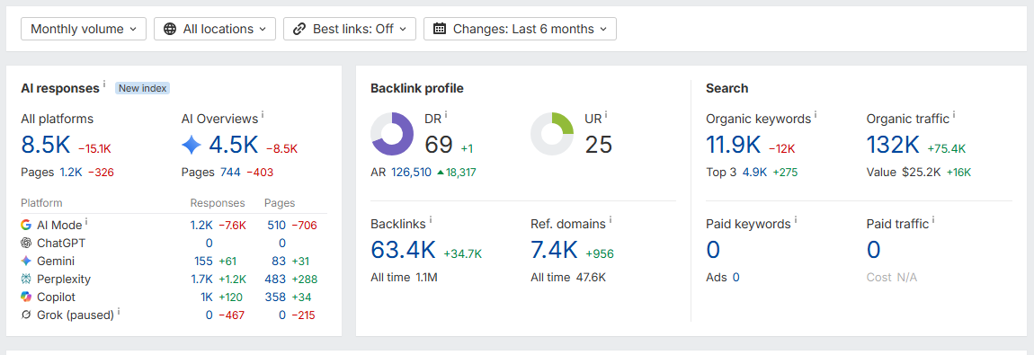Click the info icon next to AI Overviews
The image size is (1034, 355).
tap(263, 115)
